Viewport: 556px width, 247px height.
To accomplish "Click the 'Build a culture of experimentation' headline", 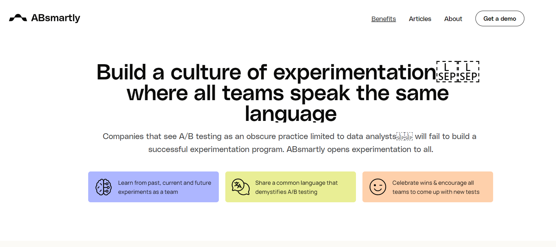I will click(266, 72).
